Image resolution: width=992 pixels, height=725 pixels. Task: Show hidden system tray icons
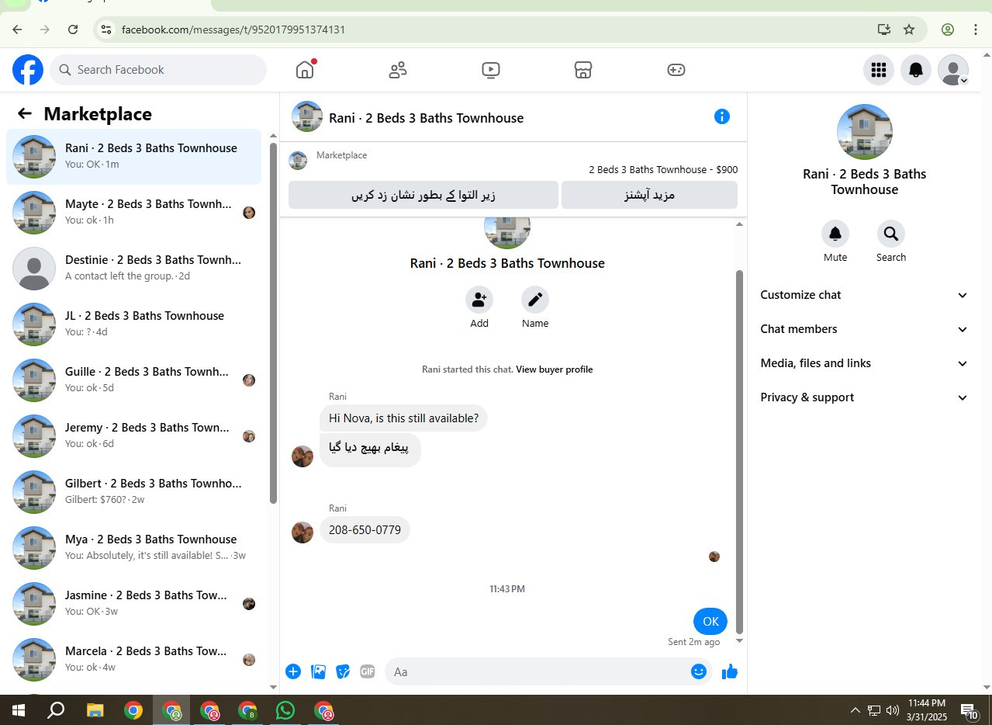[855, 710]
